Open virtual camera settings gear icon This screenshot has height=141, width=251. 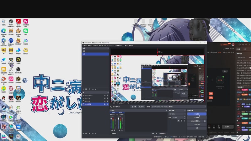pyautogui.click(x=205, y=121)
